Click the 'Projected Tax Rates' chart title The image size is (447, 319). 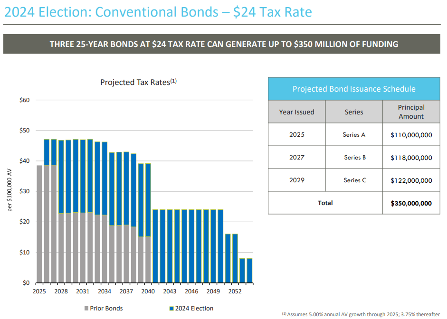coord(138,82)
